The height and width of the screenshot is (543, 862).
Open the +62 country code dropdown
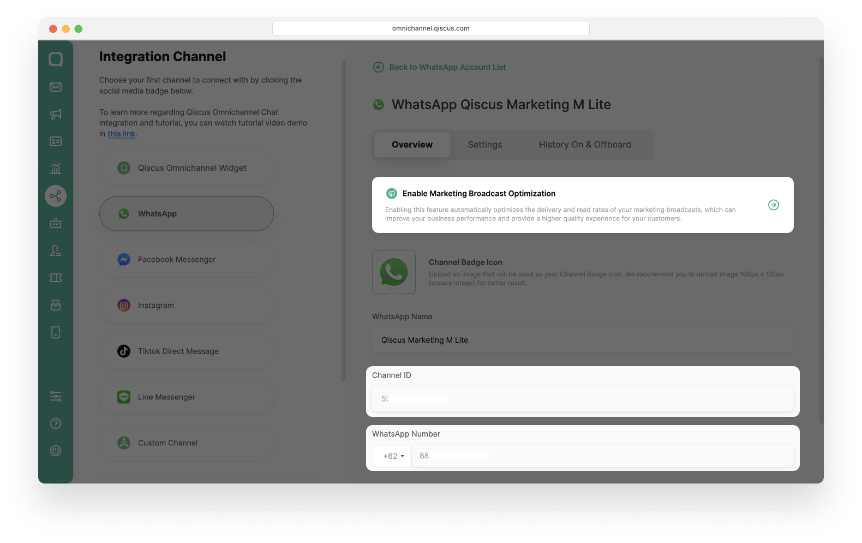393,456
